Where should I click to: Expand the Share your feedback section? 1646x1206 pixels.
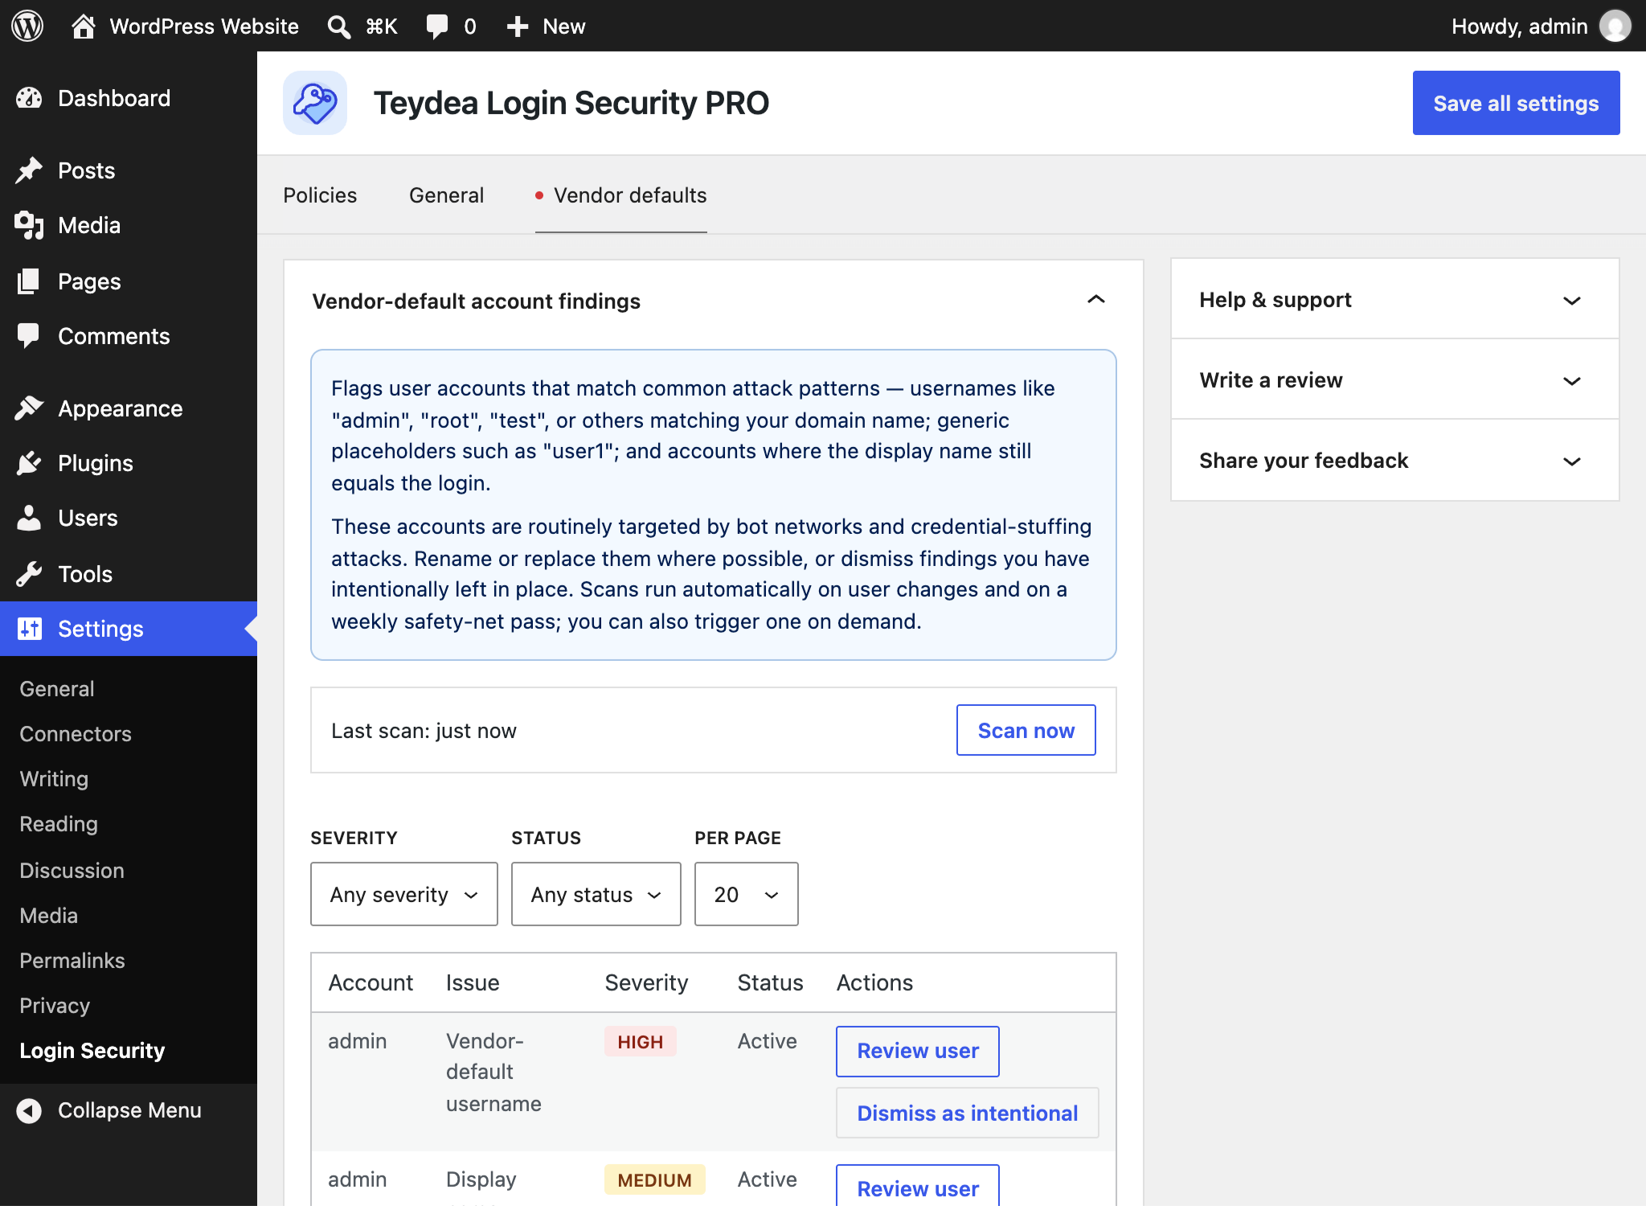[1395, 460]
